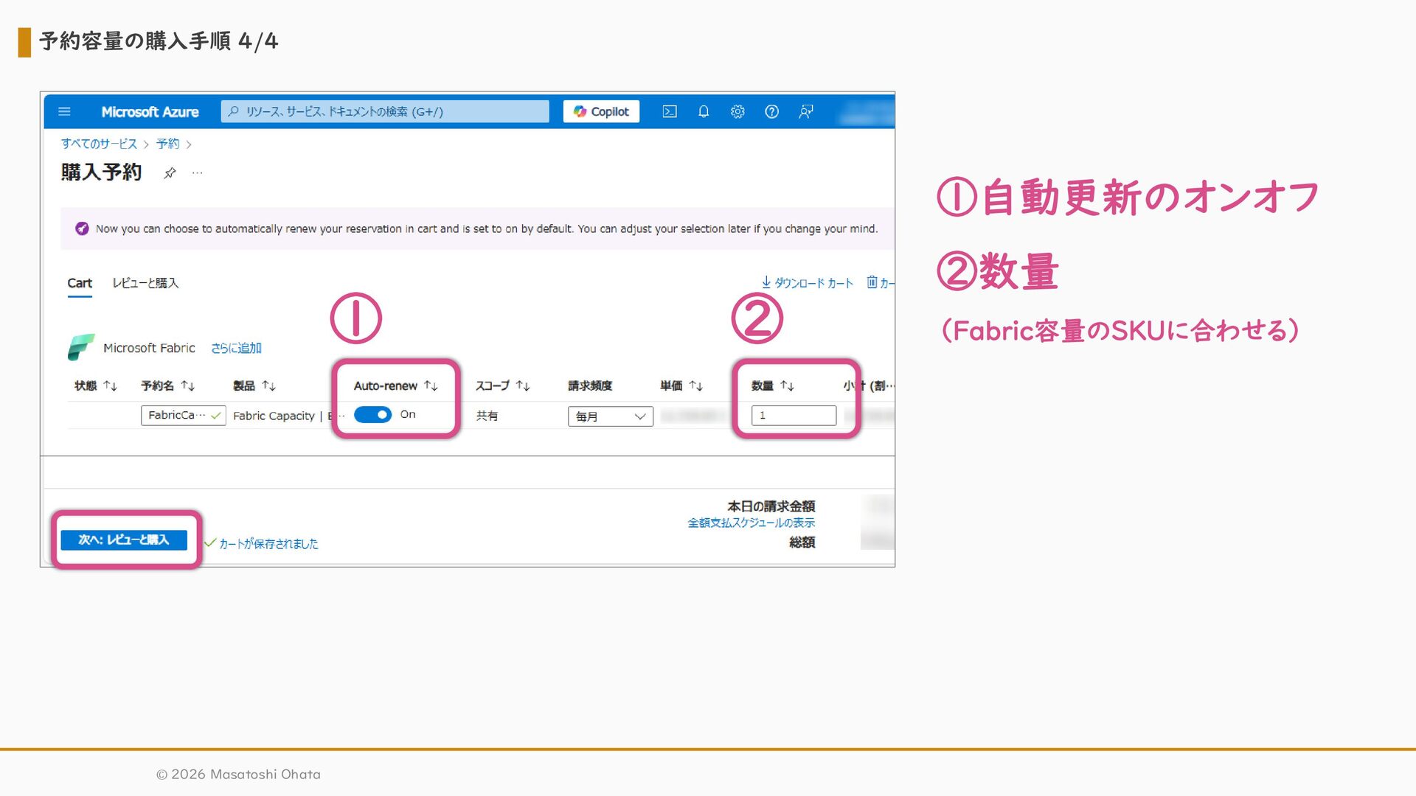Click the 次へ: レビューと購入 button
Screen dimensions: 1416x796
click(x=124, y=540)
